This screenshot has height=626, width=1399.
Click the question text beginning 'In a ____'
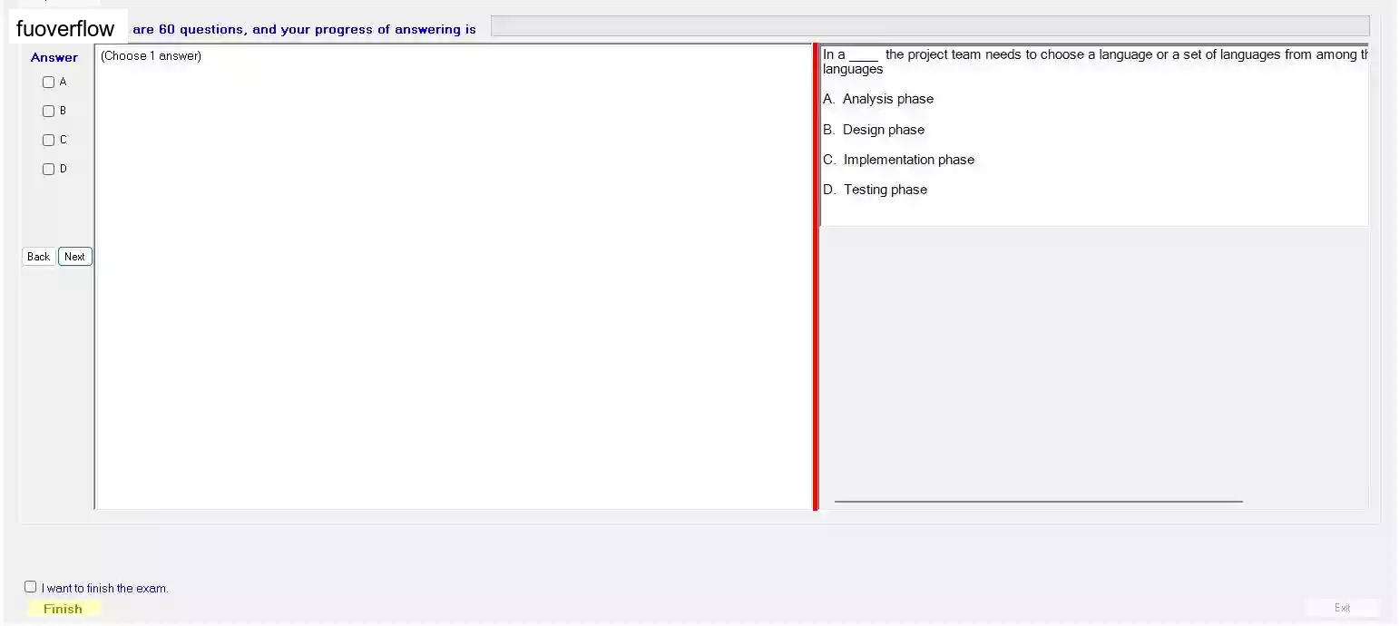click(1095, 62)
